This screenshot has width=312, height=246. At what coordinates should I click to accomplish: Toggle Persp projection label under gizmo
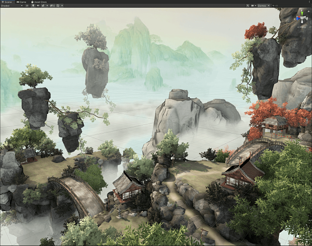point(302,27)
